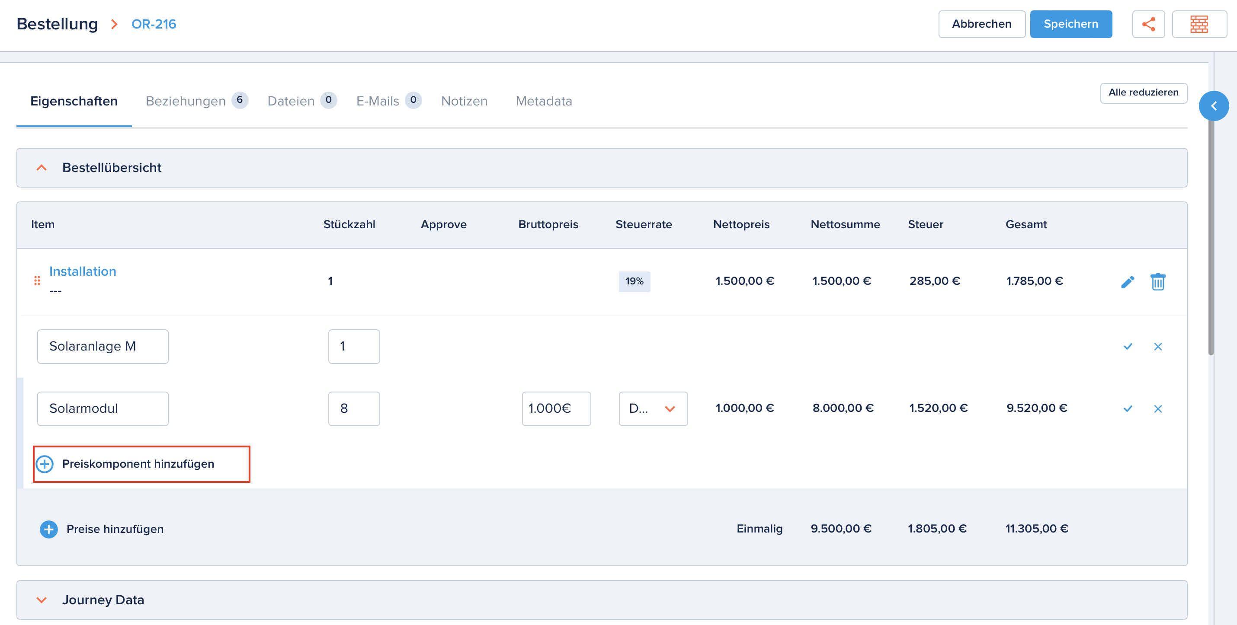This screenshot has height=625, width=1237.
Task: Open the Notizen tab
Action: 465,101
